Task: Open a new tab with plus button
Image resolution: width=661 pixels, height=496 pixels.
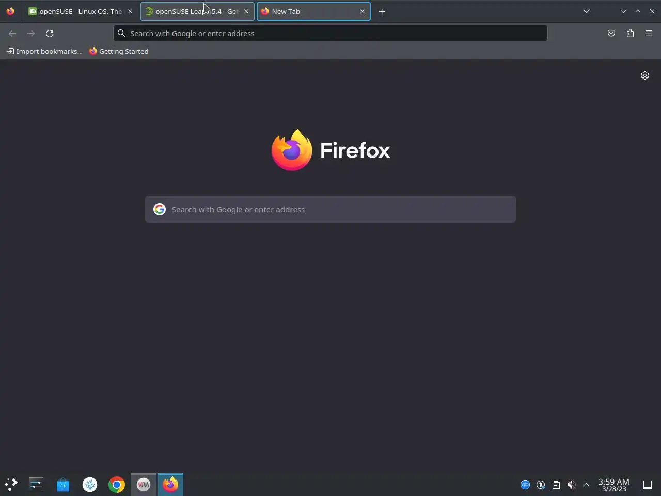Action: 382,11
